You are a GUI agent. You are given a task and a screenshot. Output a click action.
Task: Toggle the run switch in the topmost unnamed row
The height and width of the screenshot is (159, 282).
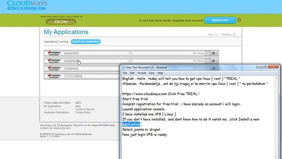[x=208, y=53]
